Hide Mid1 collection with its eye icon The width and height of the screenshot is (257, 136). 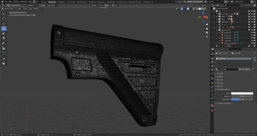tap(252, 17)
